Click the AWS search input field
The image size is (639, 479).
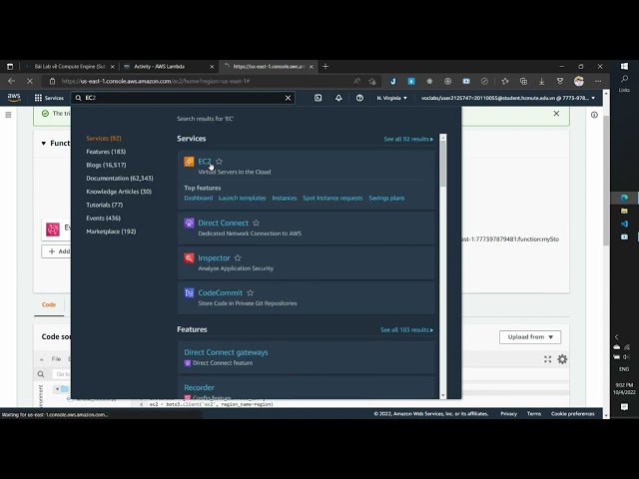(184, 98)
